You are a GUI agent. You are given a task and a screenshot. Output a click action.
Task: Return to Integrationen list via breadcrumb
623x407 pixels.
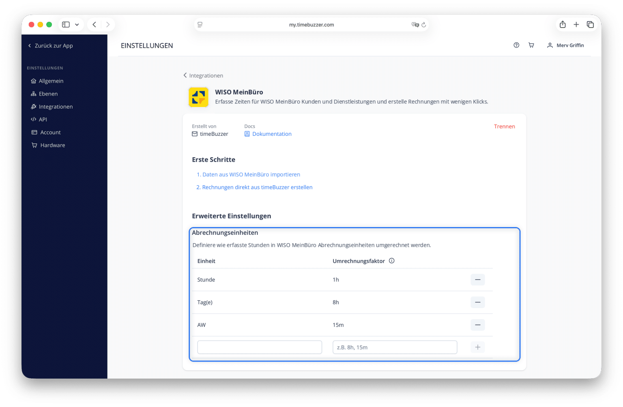click(203, 76)
